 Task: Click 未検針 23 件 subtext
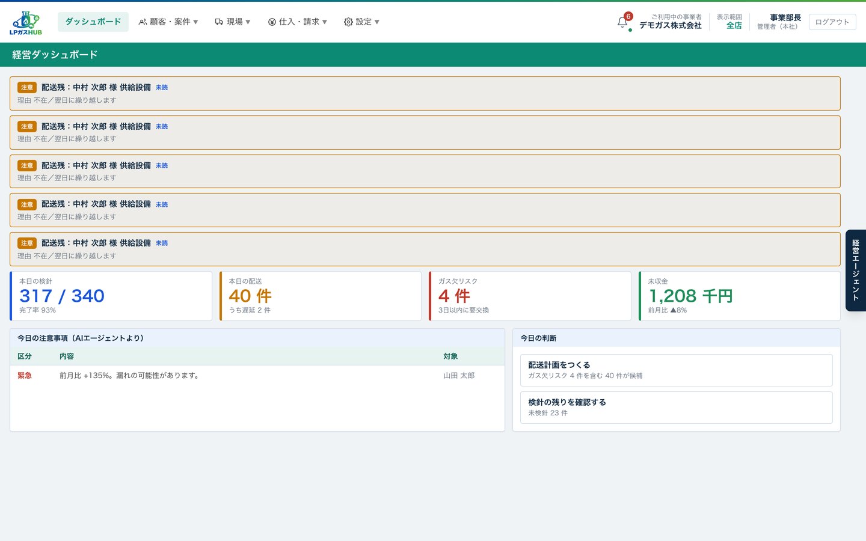[548, 413]
